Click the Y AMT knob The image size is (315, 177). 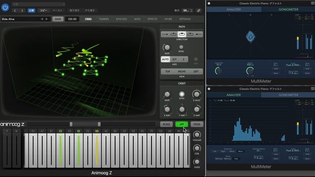point(182,109)
